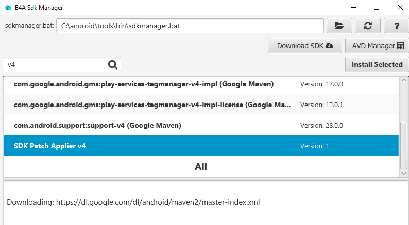Minimize the B4A Sdk Manager window
409x225 pixels.
click(353, 8)
